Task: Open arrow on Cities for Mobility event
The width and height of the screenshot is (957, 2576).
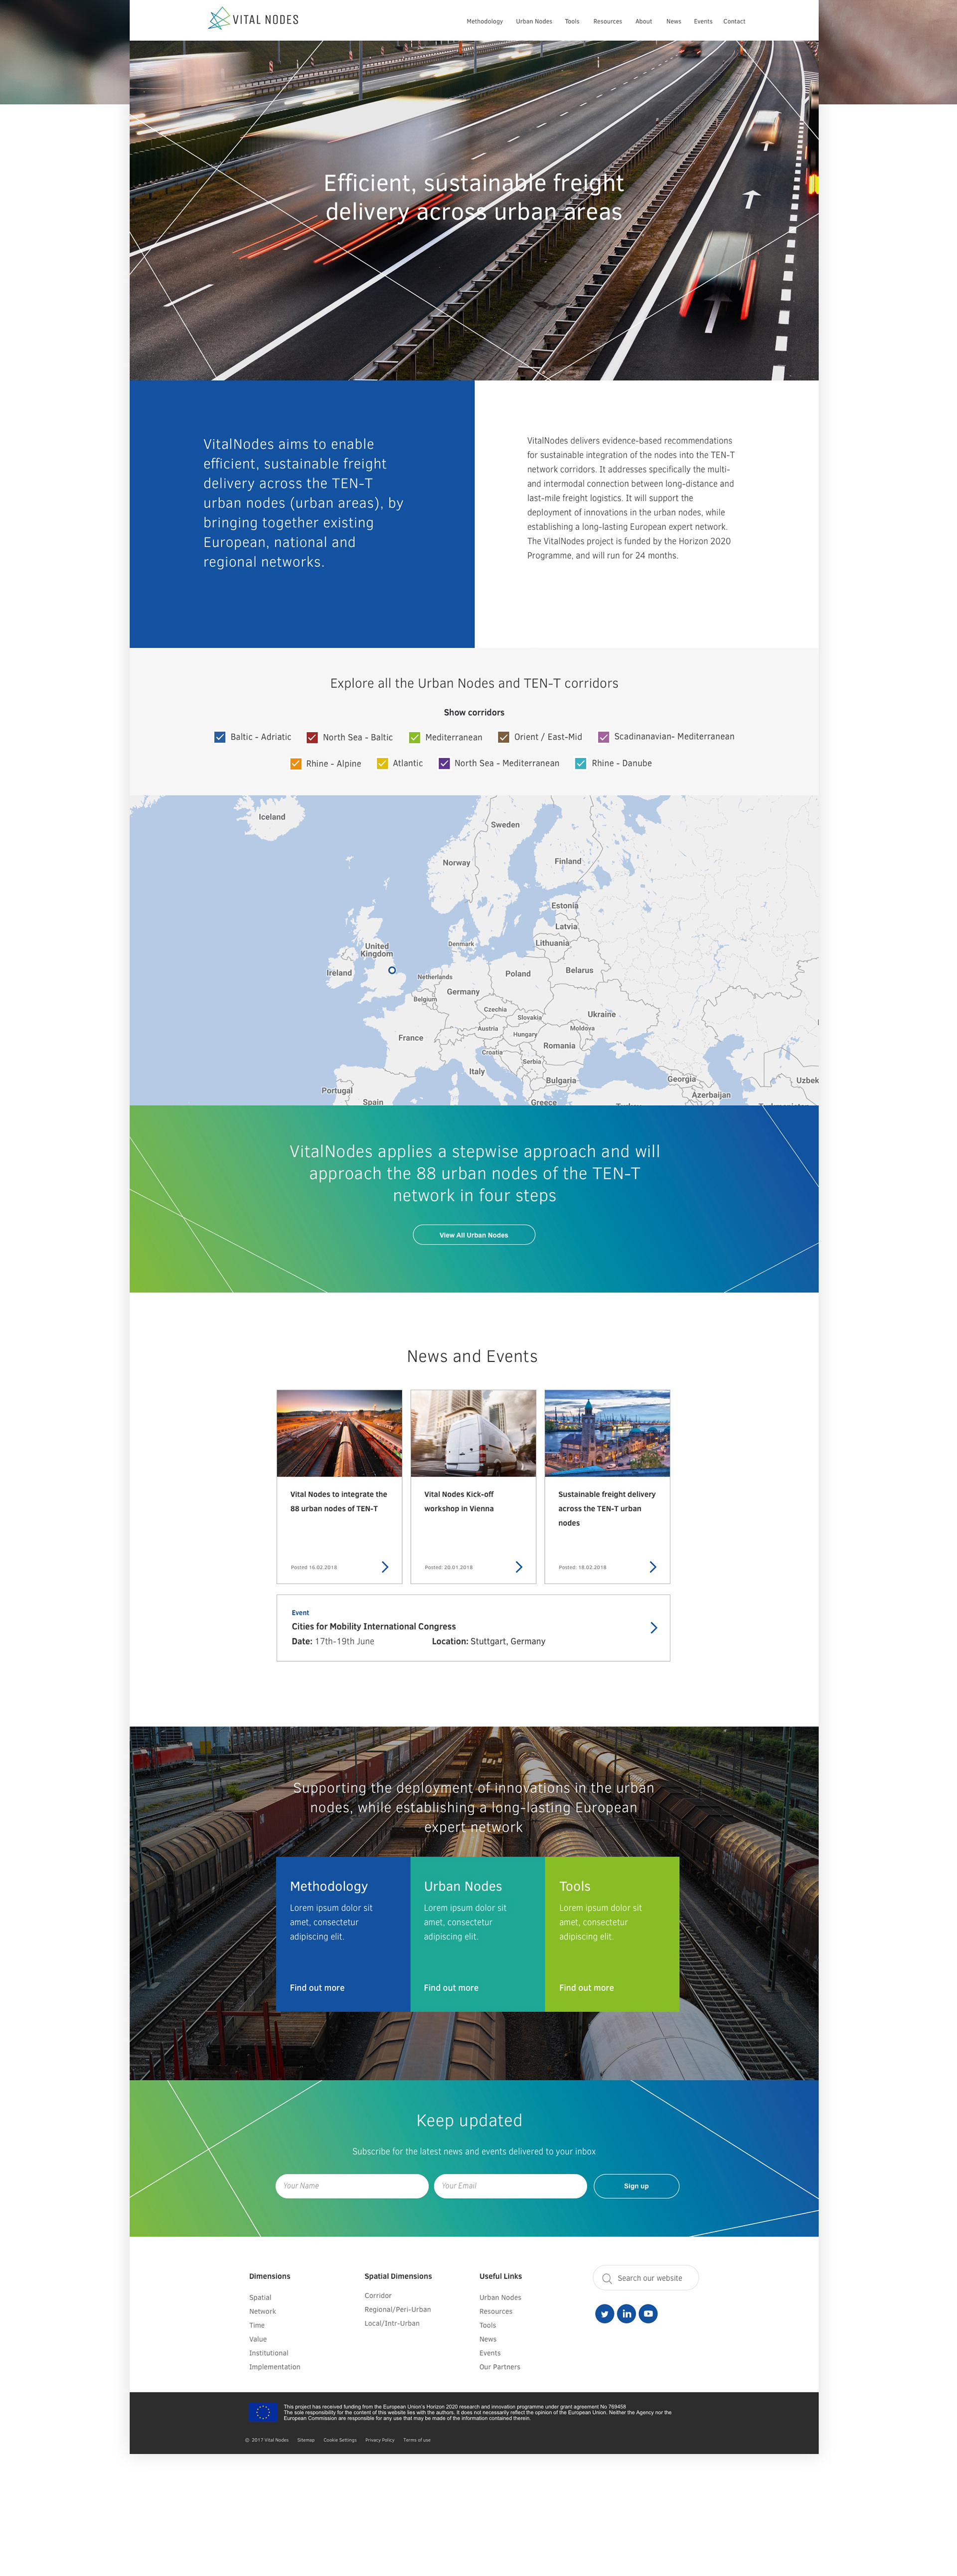Action: click(654, 1628)
